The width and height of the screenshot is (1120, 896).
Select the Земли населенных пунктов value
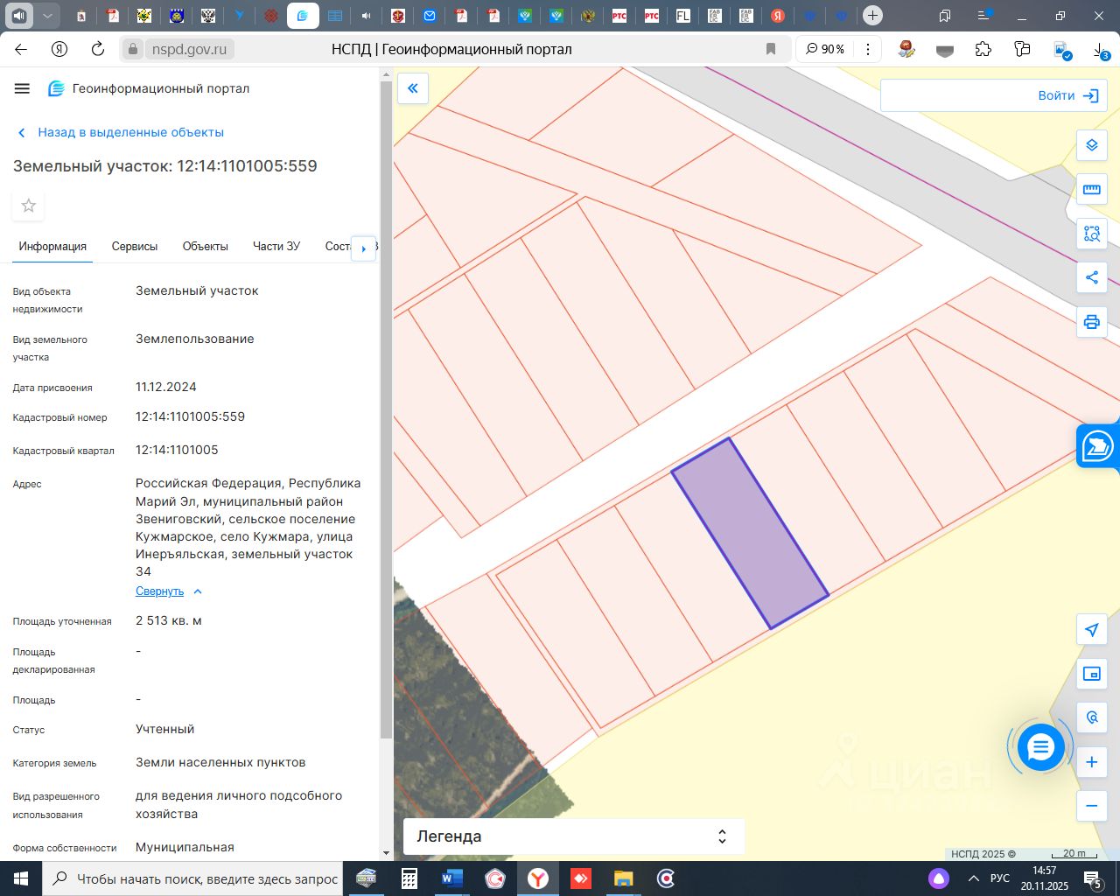pyautogui.click(x=220, y=762)
